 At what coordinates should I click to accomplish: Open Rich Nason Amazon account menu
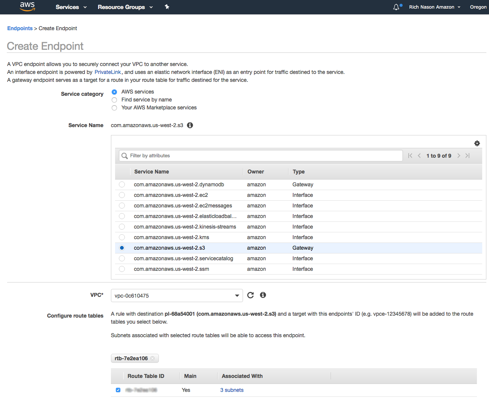click(435, 7)
